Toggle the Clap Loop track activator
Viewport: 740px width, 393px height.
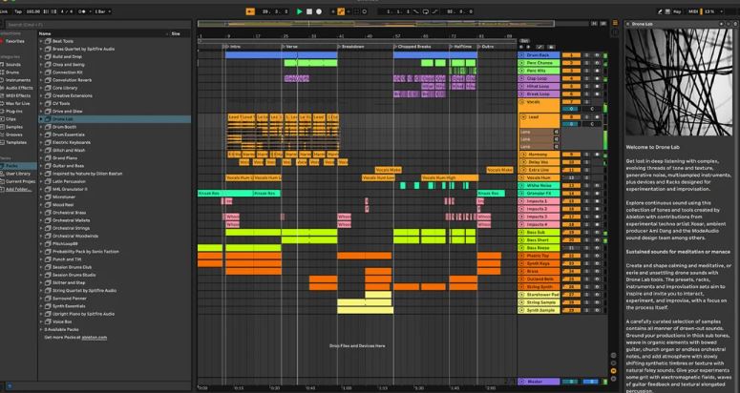pyautogui.click(x=571, y=78)
